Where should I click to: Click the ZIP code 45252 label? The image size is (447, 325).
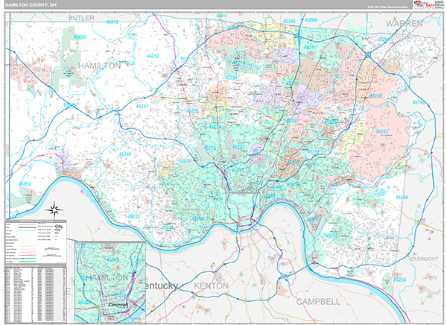tap(153, 56)
